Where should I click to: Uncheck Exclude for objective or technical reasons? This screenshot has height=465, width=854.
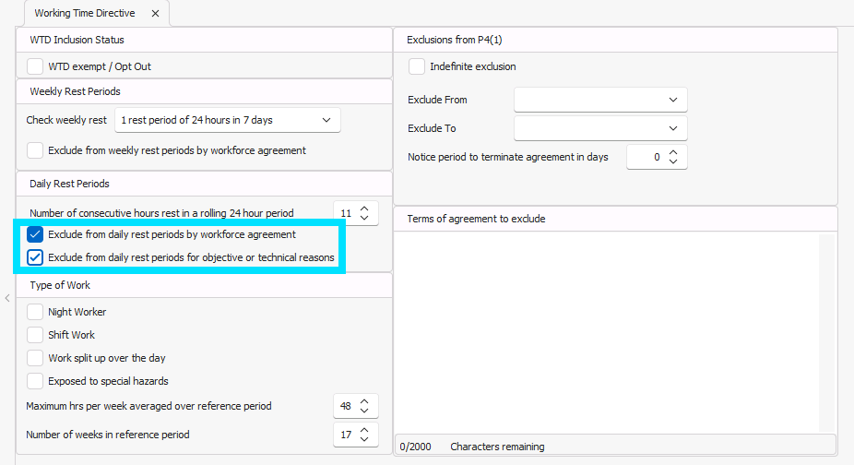point(35,257)
